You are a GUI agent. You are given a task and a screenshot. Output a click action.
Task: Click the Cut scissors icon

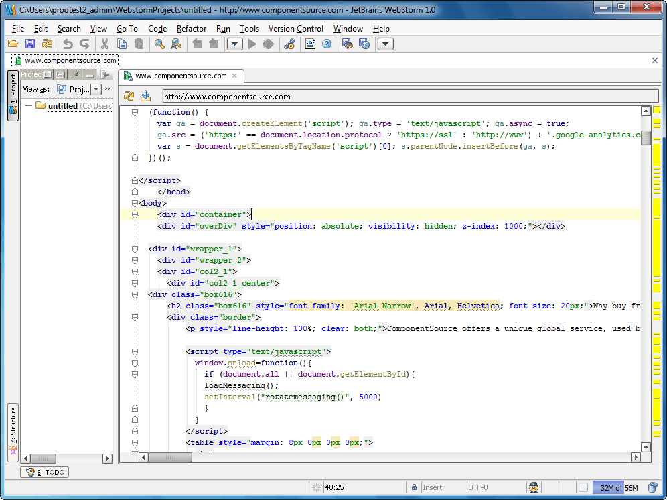[x=104, y=44]
